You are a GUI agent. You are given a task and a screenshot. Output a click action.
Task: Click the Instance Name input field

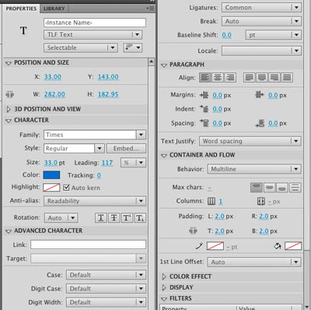[x=95, y=23]
